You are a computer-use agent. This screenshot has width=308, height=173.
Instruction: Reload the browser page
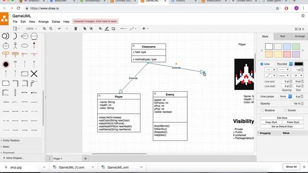click(x=18, y=8)
